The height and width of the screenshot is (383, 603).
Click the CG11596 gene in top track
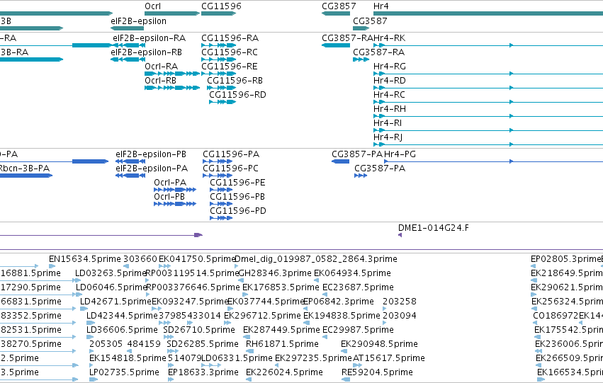pos(218,13)
